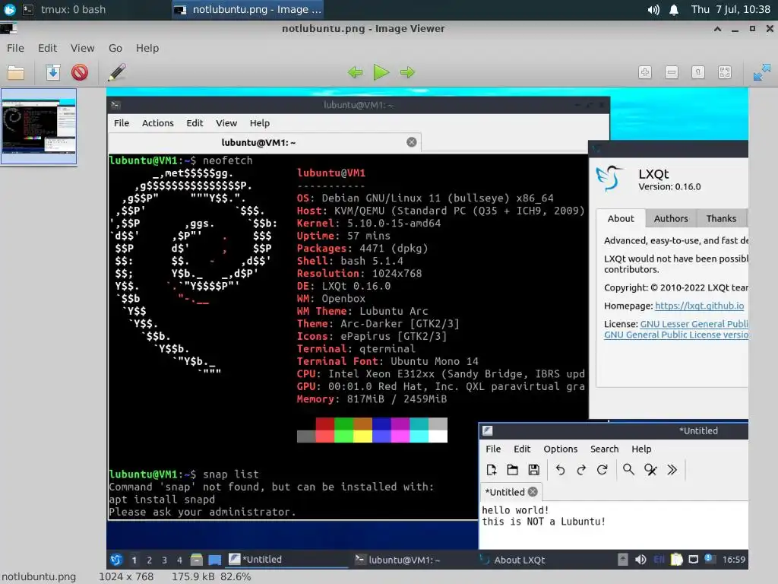
Task: Save a copy with the download-arrow icon
Action: click(x=53, y=72)
